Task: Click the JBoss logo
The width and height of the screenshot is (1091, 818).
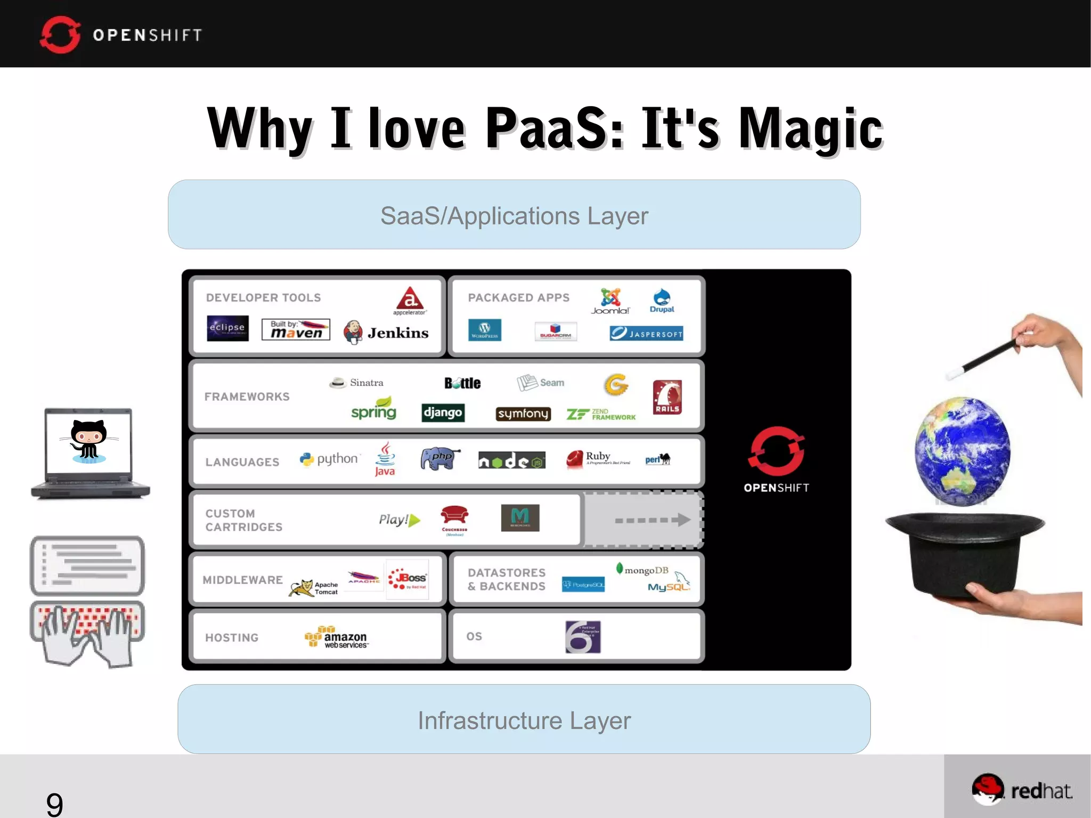Action: pos(408,579)
